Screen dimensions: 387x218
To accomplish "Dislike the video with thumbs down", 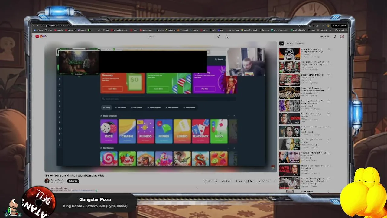I will pyautogui.click(x=216, y=181).
